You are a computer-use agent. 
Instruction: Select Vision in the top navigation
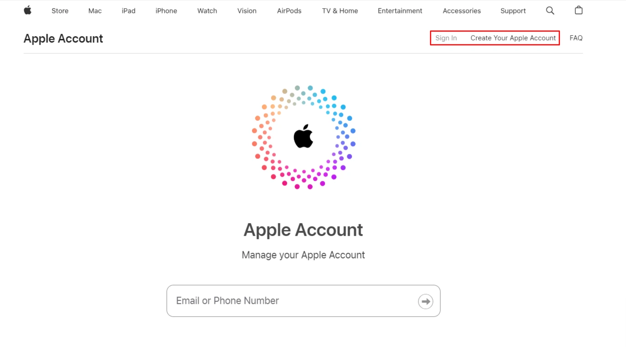[247, 11]
